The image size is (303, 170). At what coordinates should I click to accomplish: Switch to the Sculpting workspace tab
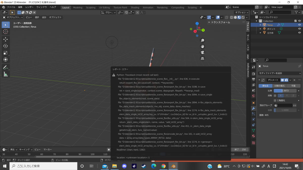tap(91, 8)
